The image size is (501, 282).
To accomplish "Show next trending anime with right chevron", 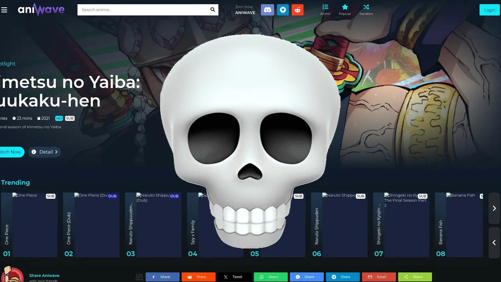I will (494, 208).
